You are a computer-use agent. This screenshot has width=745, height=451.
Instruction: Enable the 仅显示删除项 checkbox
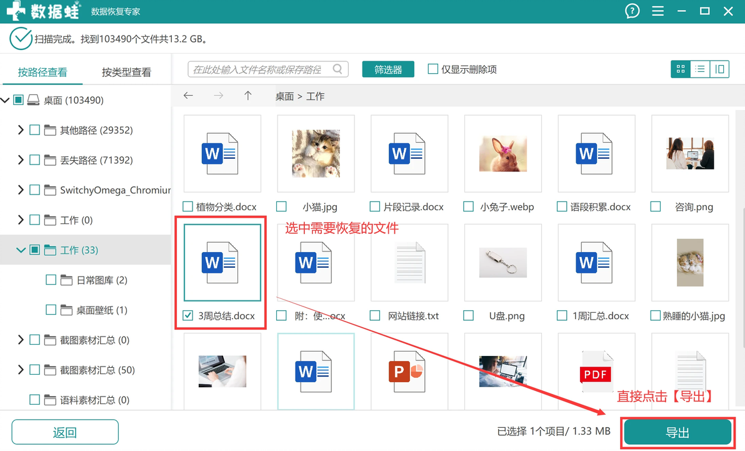[x=433, y=69]
